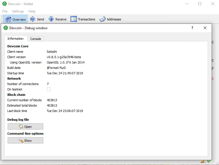Open the debug log file
Image resolution: width=219 pixels, height=165 pixels.
[x=25, y=126]
